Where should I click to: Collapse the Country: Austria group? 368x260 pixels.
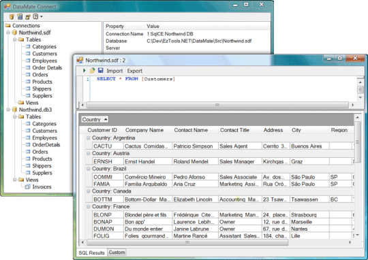88,153
